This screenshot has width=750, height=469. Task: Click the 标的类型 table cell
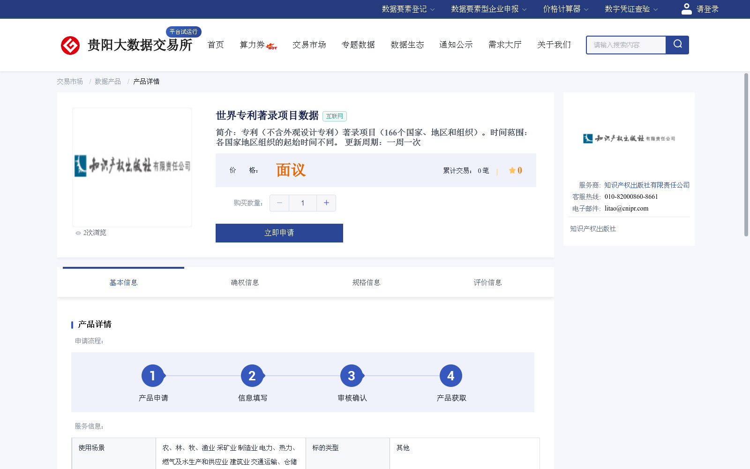[x=348, y=453]
